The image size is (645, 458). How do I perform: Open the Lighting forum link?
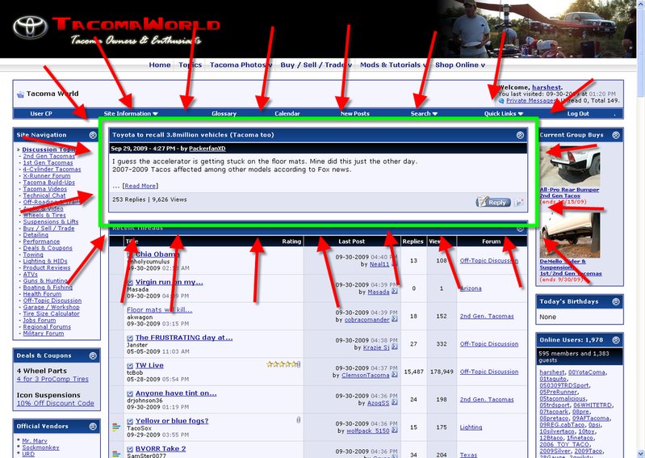(x=471, y=427)
